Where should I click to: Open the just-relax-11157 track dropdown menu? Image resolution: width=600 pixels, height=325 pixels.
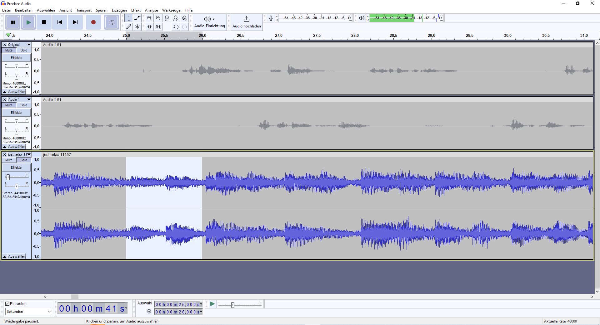[19, 154]
